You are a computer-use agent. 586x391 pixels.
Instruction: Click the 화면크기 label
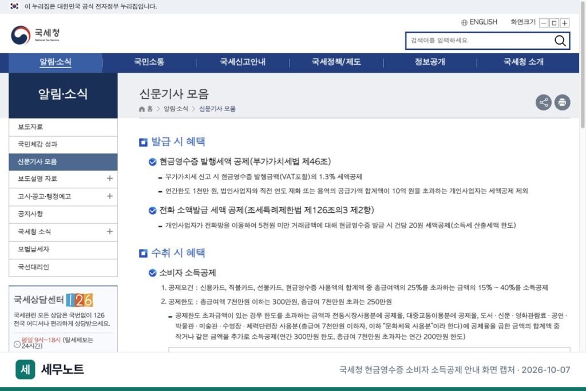tap(523, 22)
